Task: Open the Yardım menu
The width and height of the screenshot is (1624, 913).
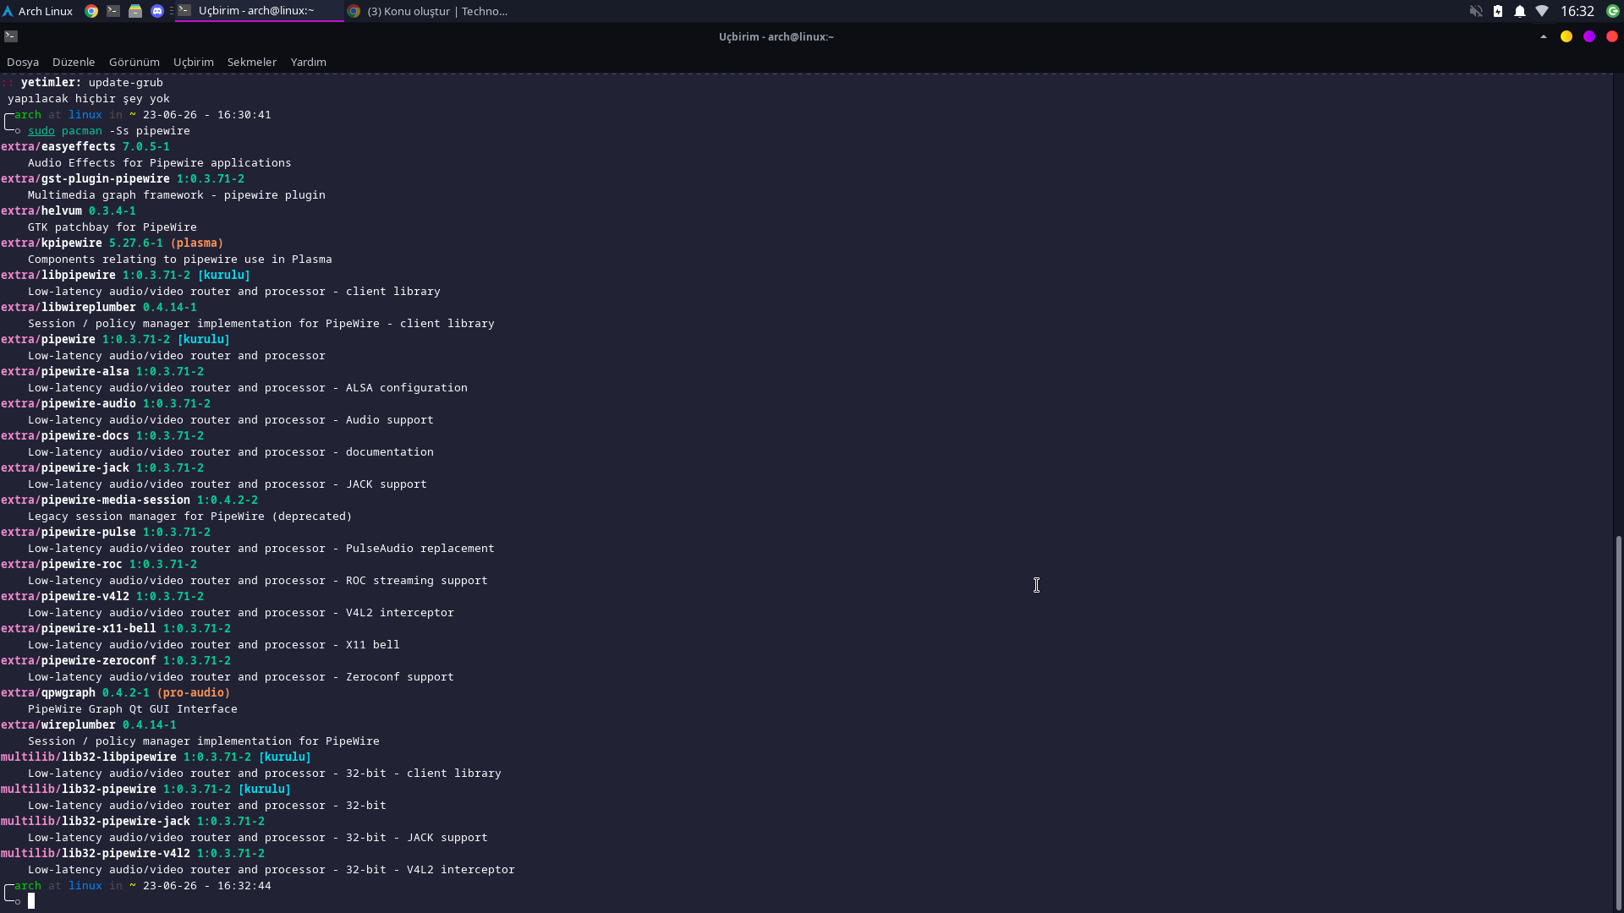Action: coord(308,62)
